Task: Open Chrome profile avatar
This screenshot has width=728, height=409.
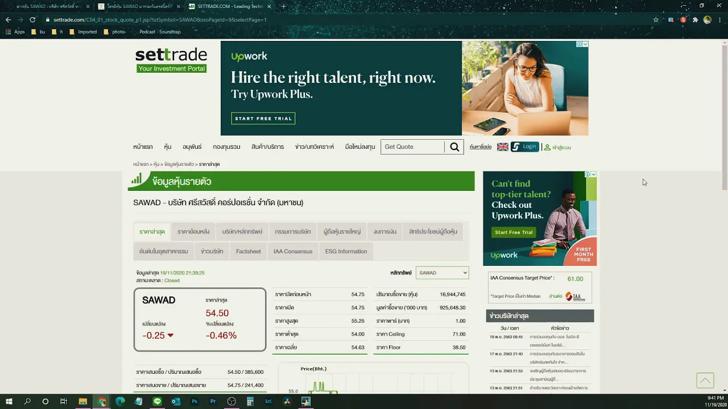Action: [708, 19]
